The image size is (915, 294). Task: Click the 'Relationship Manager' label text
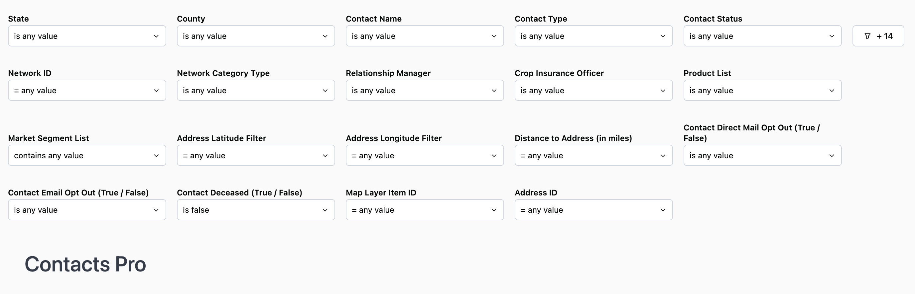point(388,73)
